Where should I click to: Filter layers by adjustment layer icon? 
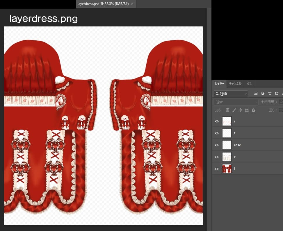(263, 94)
